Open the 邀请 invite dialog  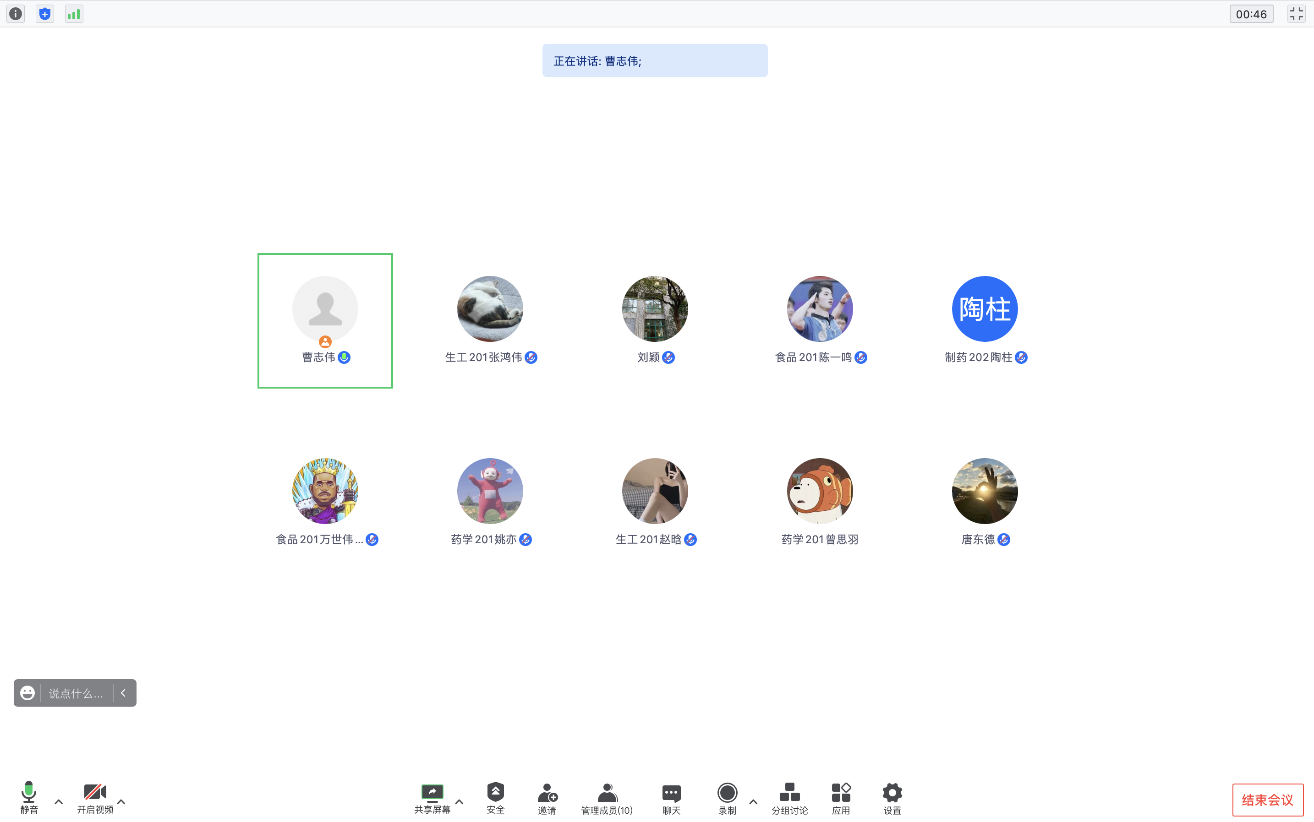click(547, 798)
